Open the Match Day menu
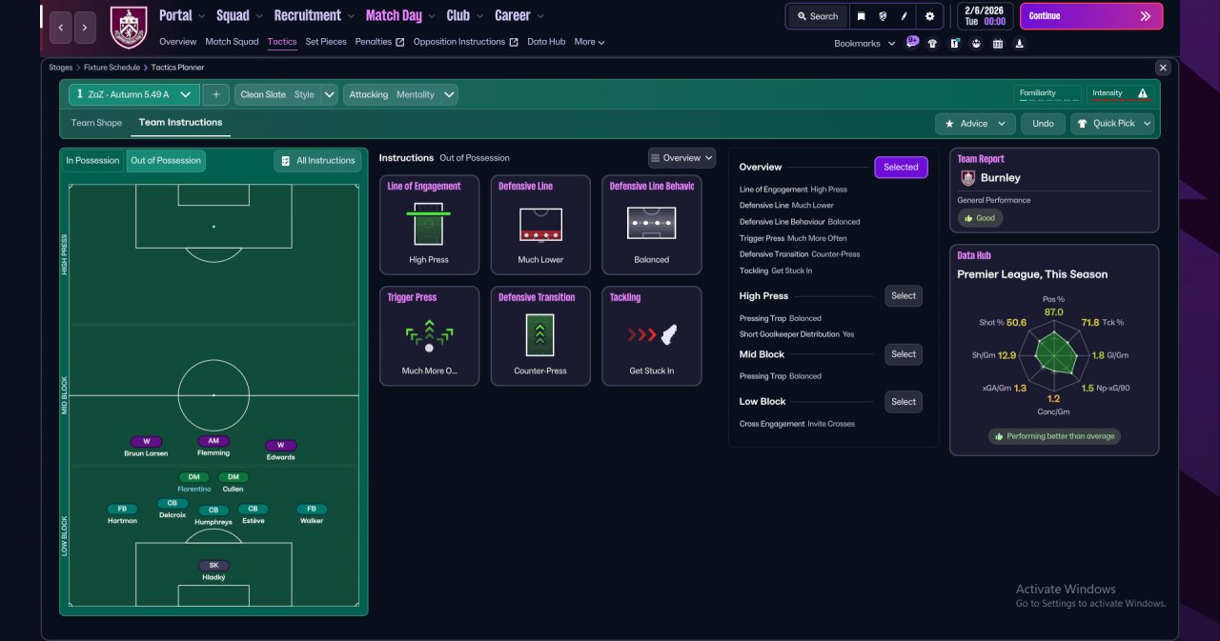This screenshot has width=1220, height=641. 400,15
